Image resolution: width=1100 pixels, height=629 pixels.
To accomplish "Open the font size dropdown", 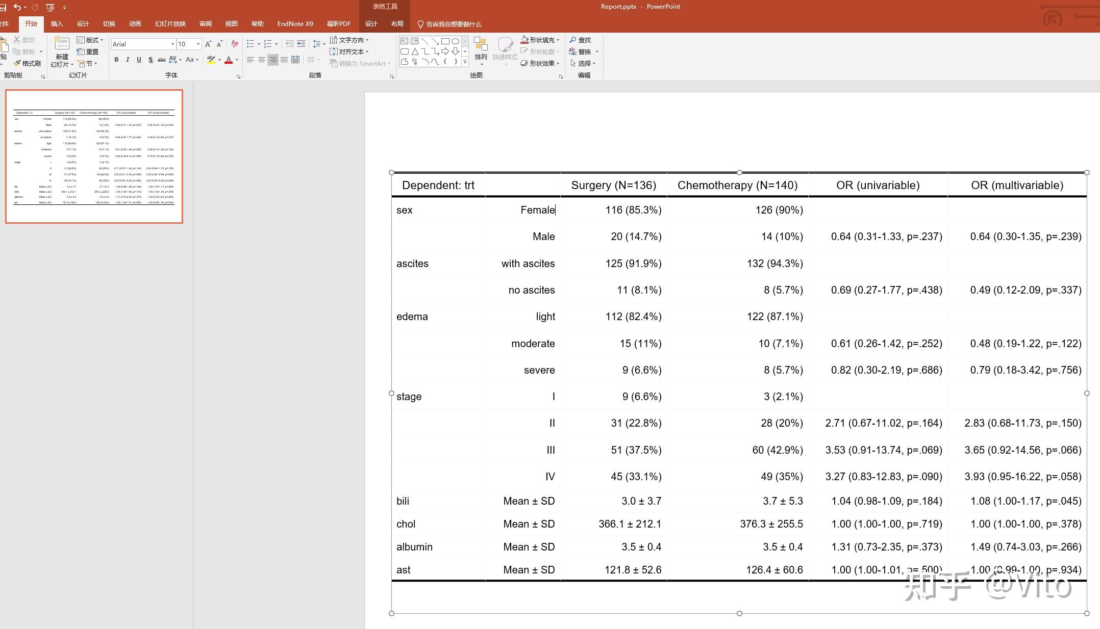I will tap(198, 44).
